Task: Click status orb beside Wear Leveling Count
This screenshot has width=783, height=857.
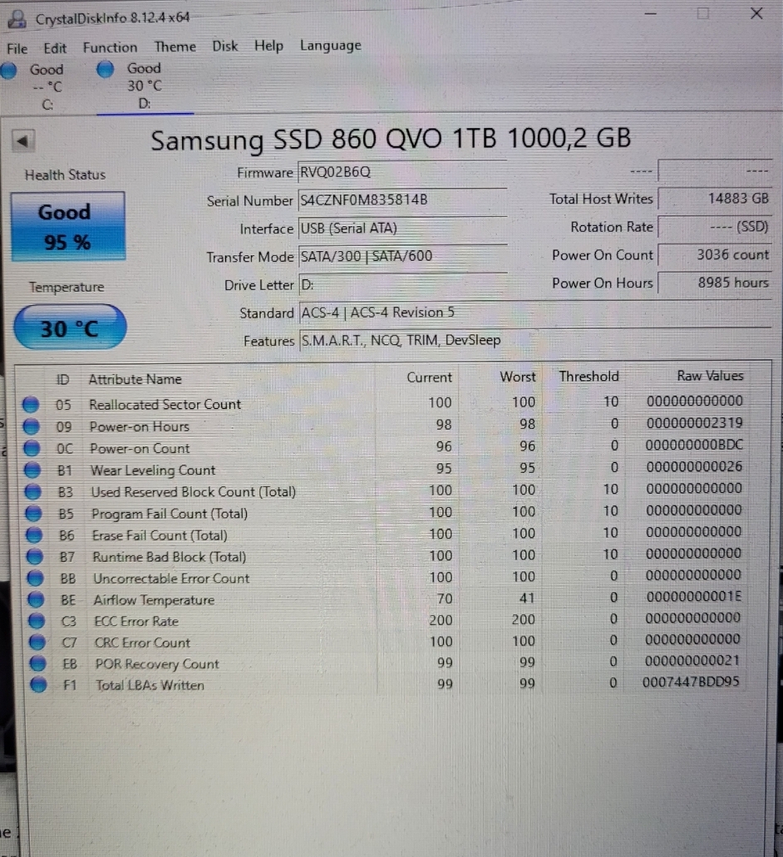Action: (32, 470)
